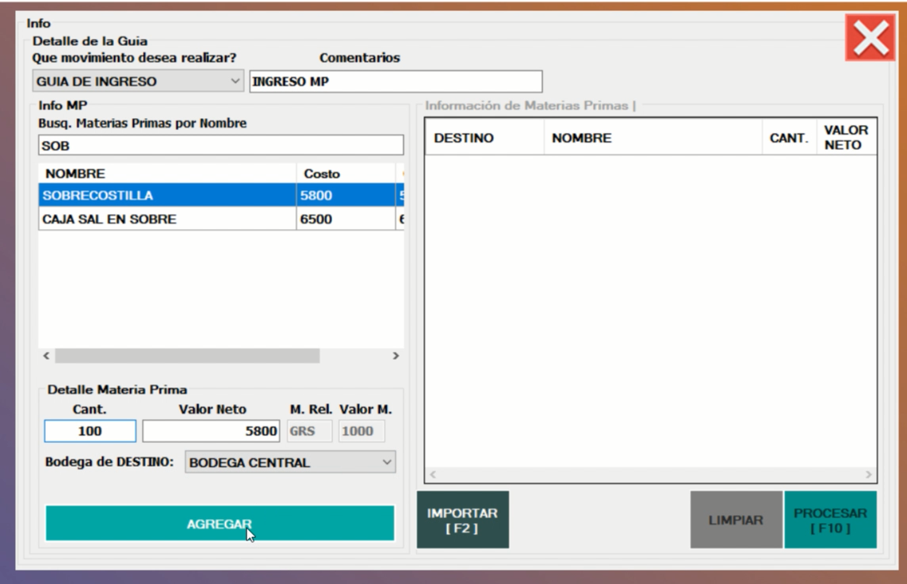Click the Valor Neto field showing 5800
The height and width of the screenshot is (584, 907).
(212, 431)
